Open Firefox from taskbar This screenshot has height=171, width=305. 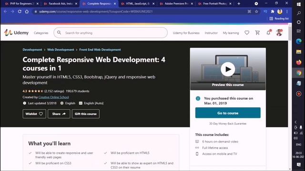[x=299, y=62]
